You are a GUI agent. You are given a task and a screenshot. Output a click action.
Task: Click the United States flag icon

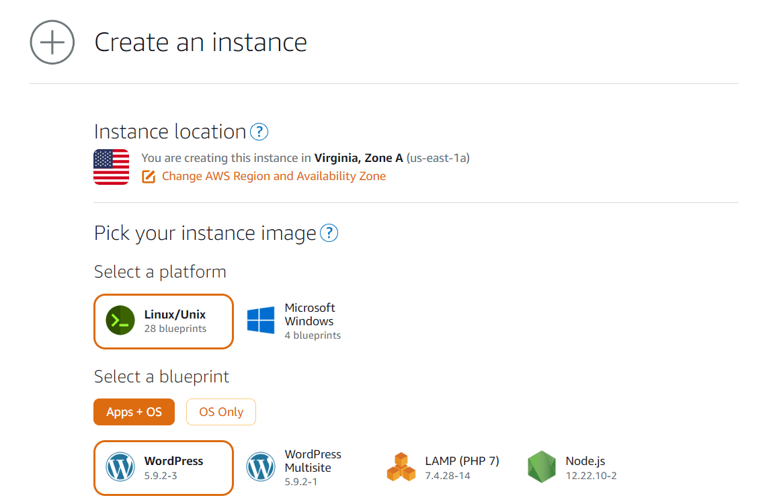tap(111, 167)
